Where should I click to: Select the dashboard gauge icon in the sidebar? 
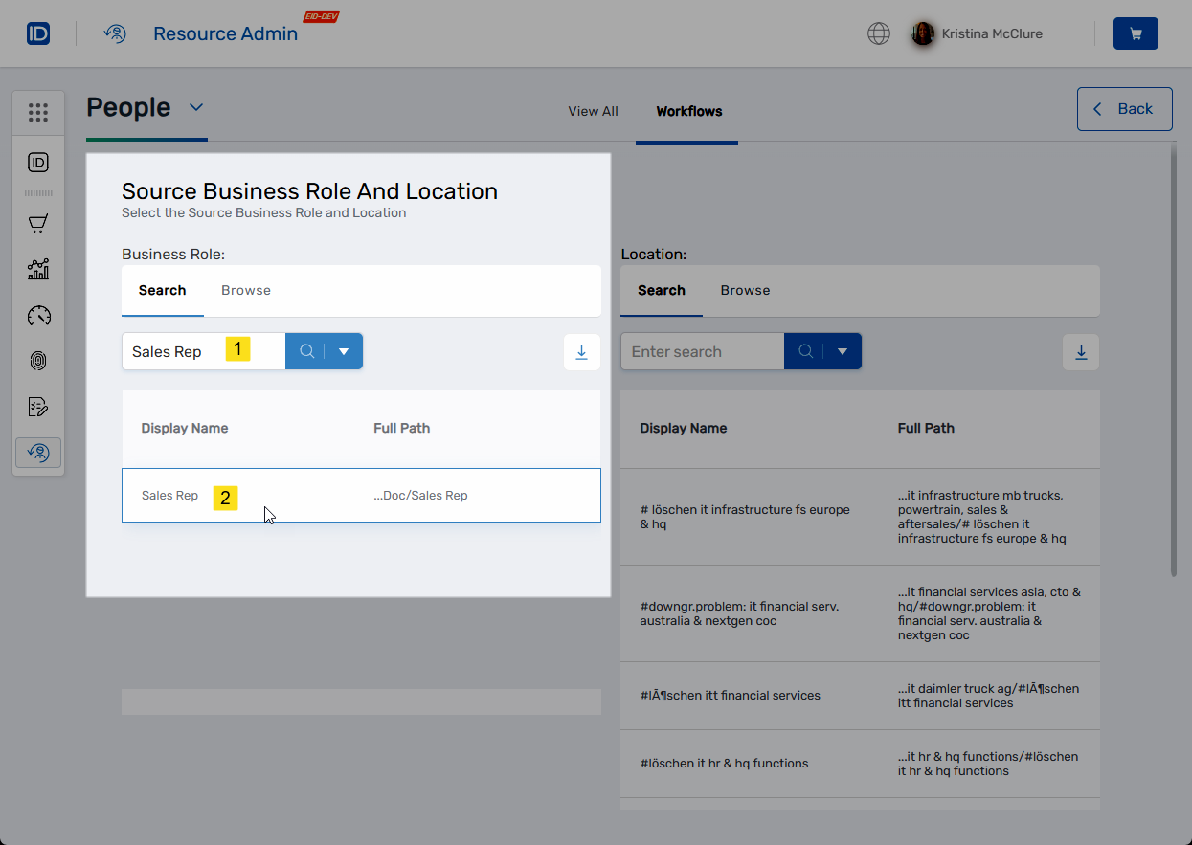(38, 315)
